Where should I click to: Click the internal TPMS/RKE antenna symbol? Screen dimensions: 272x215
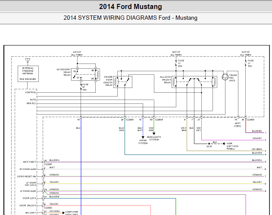click(27, 61)
